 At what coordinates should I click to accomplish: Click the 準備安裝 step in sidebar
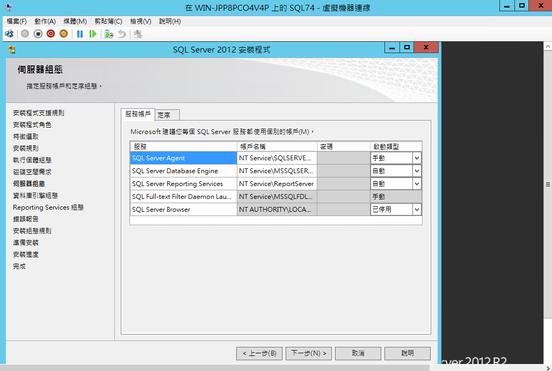tap(26, 243)
